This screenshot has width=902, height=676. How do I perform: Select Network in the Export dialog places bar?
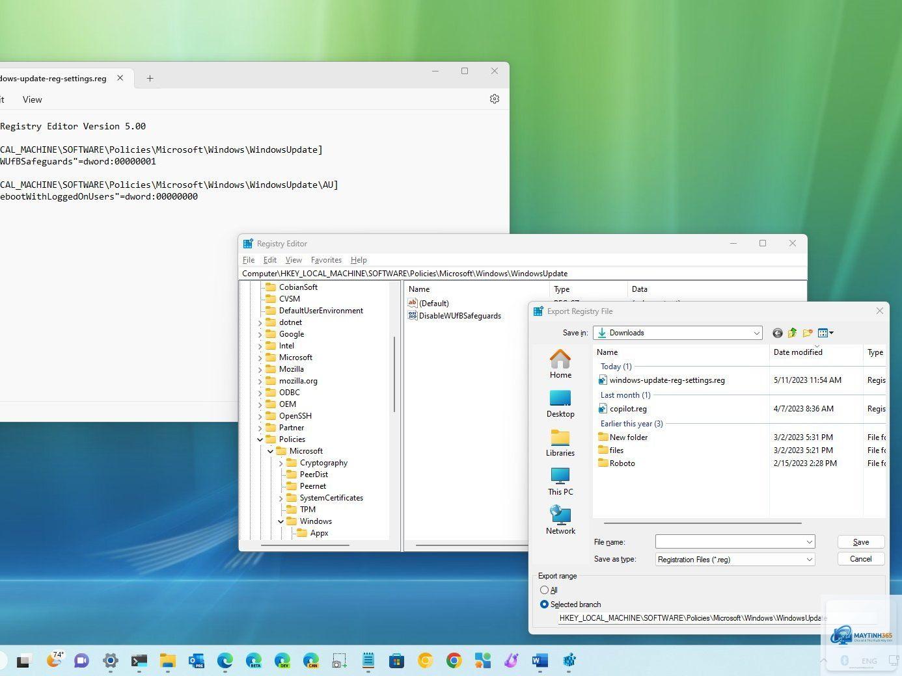coord(560,521)
